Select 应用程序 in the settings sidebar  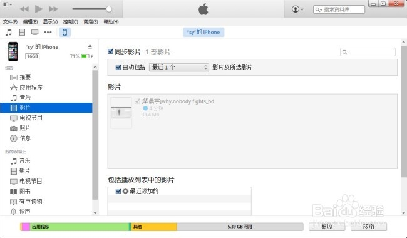click(x=46, y=88)
